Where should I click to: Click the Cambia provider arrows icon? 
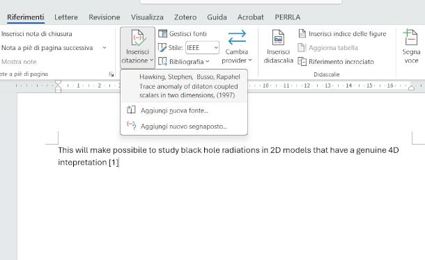click(237, 38)
